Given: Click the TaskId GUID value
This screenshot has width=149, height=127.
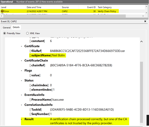Looking at the screenshot, I should click(82, 110).
